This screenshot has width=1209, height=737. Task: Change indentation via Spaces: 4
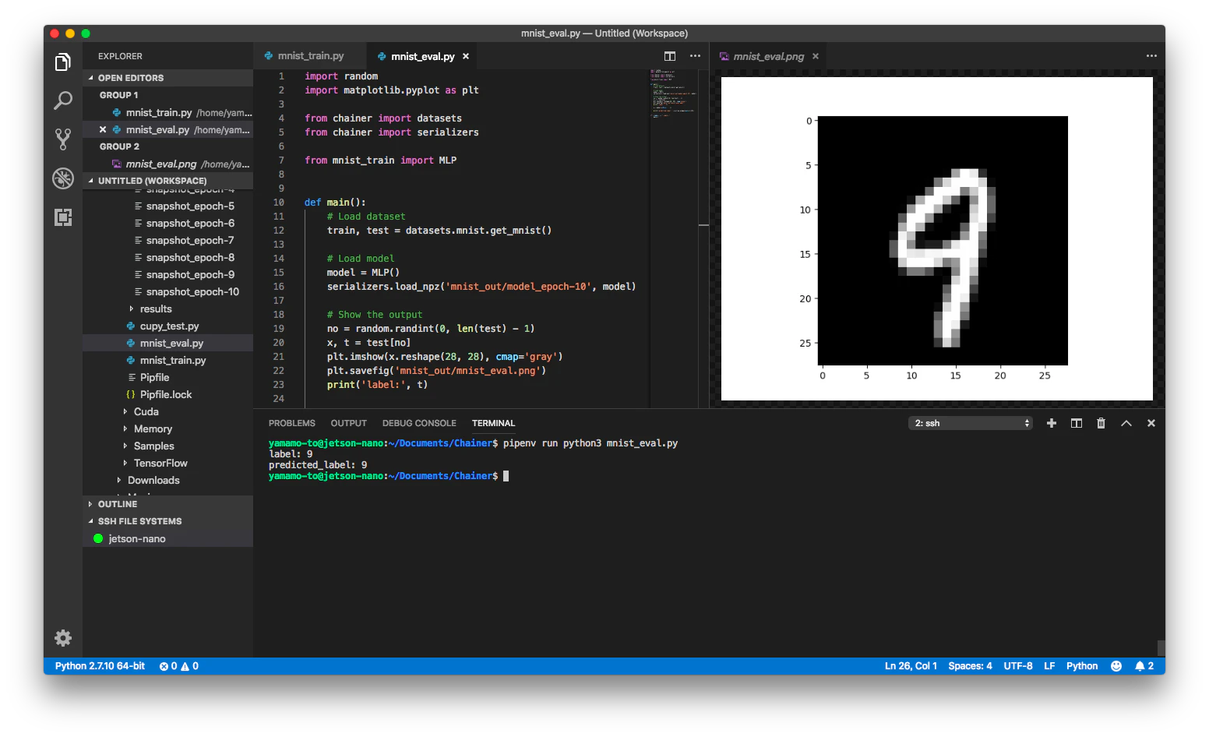click(970, 666)
